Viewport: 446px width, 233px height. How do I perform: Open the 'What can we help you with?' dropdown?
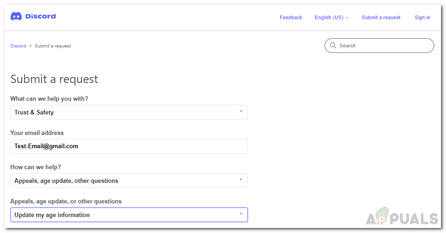click(x=129, y=112)
